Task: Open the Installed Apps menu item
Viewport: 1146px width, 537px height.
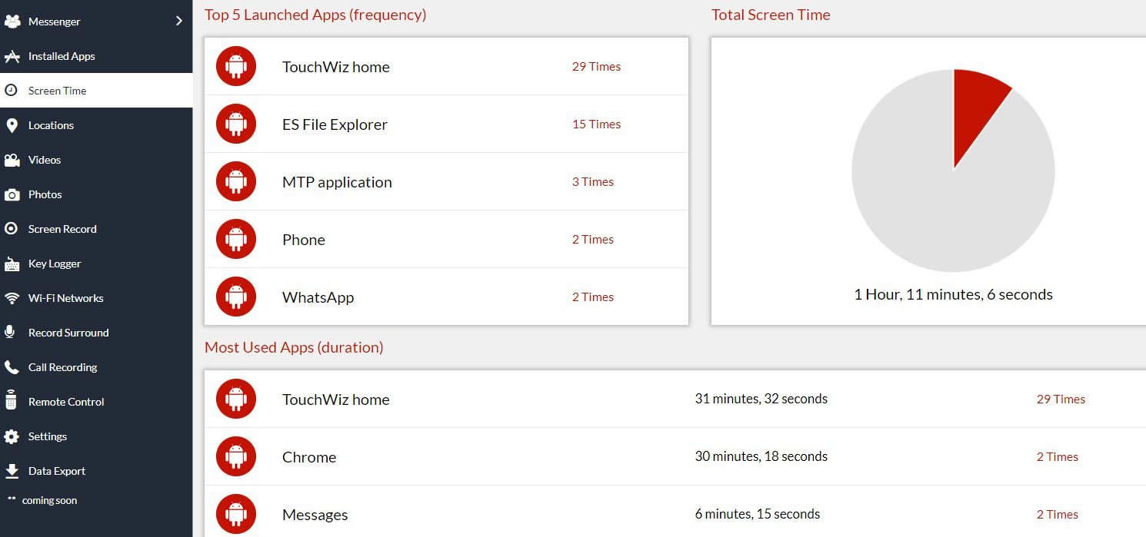Action: pos(62,56)
